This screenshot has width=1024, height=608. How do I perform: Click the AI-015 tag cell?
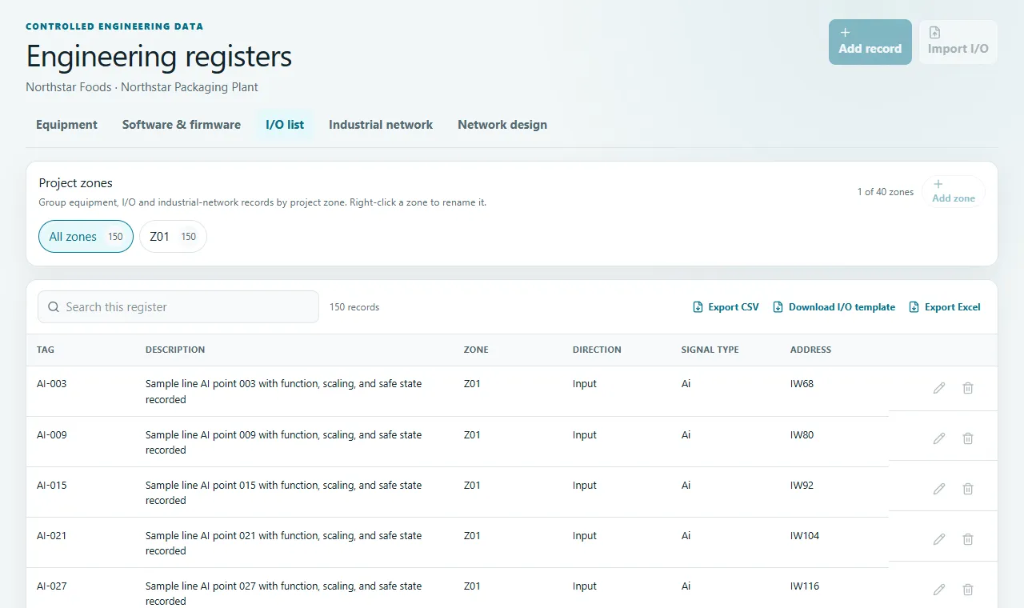(52, 486)
